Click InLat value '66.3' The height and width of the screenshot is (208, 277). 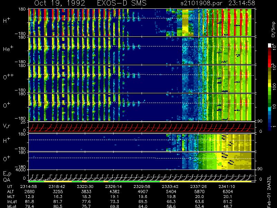click(x=171, y=201)
